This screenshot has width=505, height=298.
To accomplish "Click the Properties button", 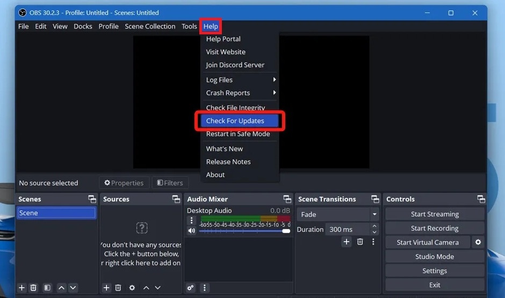I will pos(124,183).
